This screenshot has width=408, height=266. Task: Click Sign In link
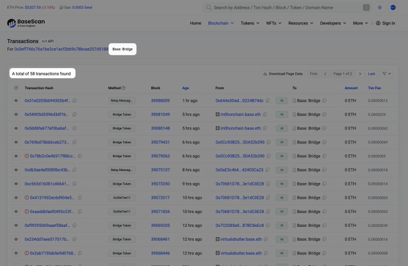[385, 23]
